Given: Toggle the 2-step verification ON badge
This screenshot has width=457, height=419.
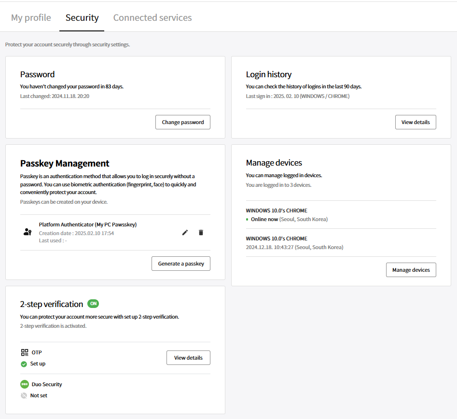Looking at the screenshot, I should coord(93,304).
